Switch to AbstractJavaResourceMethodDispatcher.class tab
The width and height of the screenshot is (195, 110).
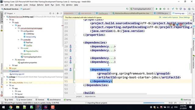132,13
